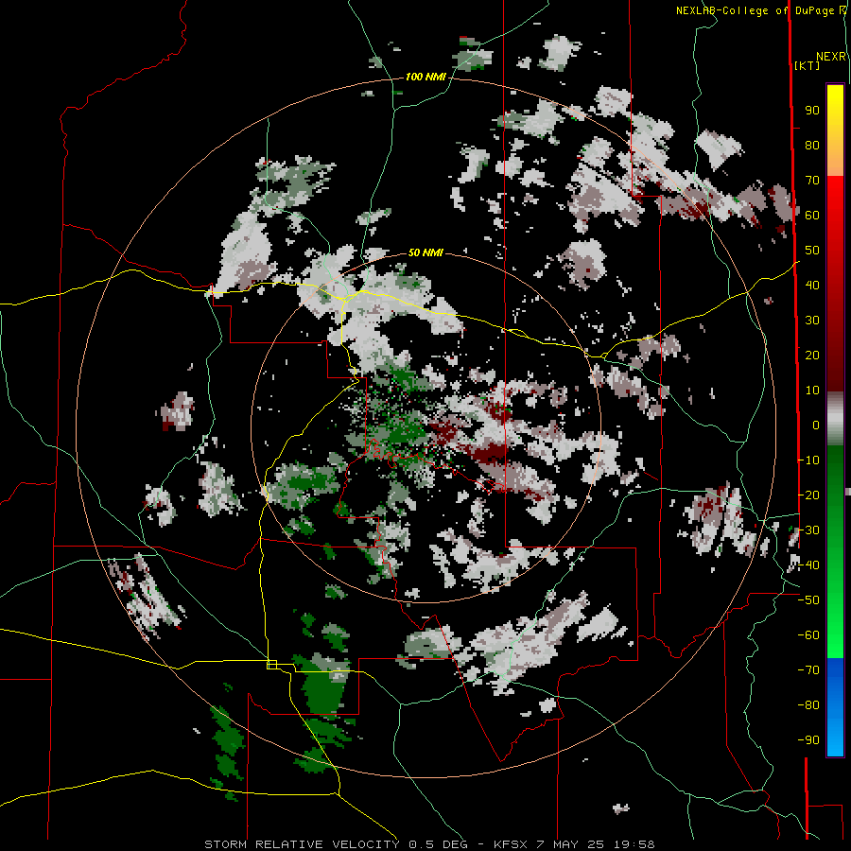Click the -30 value on the velocity scale
Screen dimensions: 851x851
[808, 530]
